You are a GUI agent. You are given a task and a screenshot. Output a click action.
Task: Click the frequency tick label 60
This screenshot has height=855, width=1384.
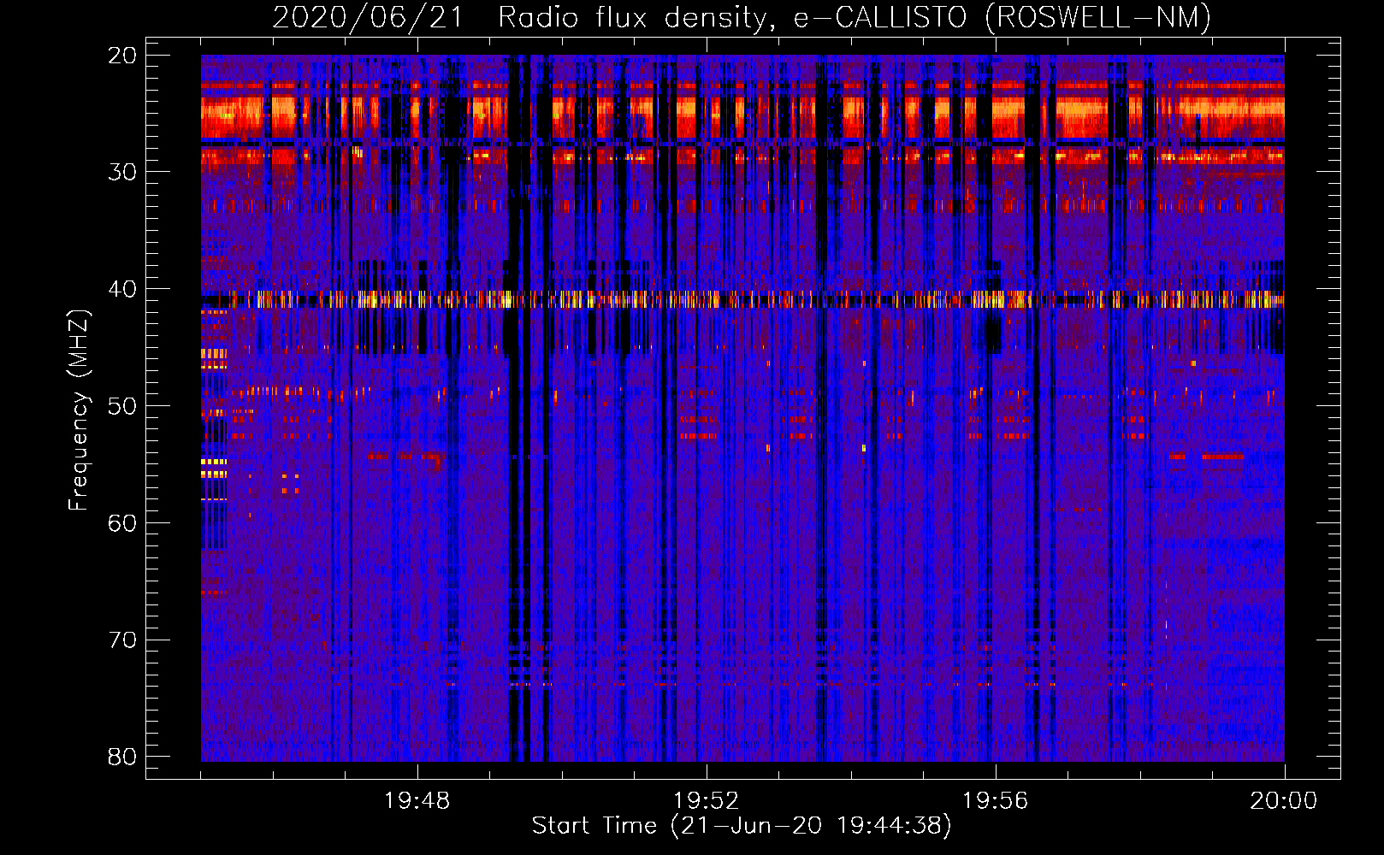click(122, 523)
